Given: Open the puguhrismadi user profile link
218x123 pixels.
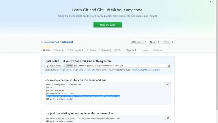Looking at the screenshot, I should (52, 42).
